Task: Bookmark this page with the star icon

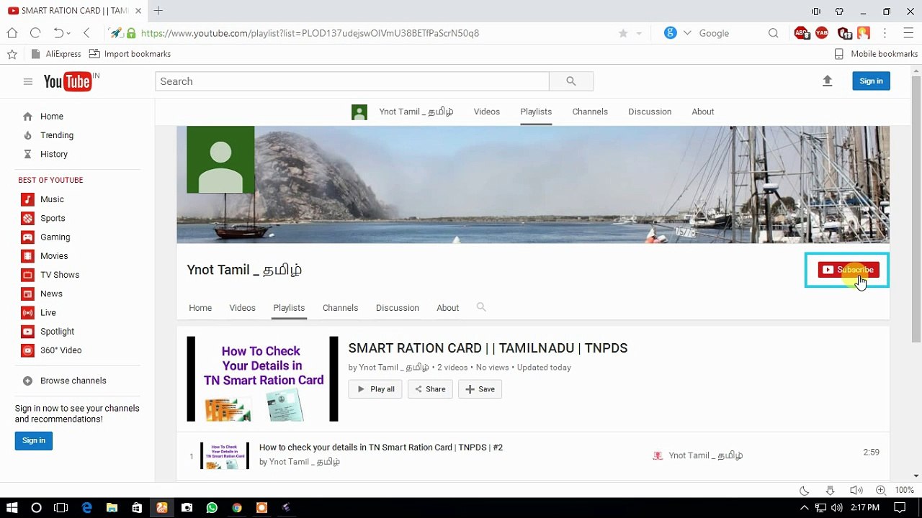Action: [623, 33]
